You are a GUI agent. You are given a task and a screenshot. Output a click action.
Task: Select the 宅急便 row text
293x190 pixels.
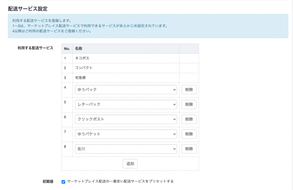coord(80,77)
